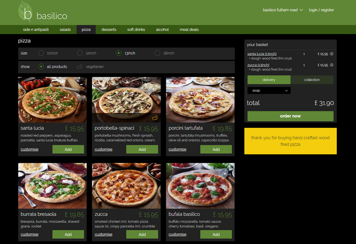Open the basilico fulham road location dropdown
Image resolution: width=356 pixels, height=244 pixels.
[283, 10]
